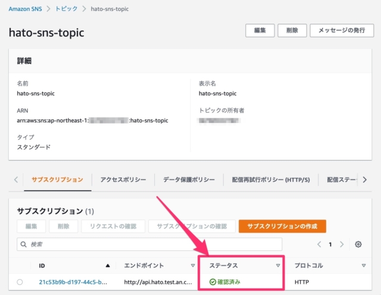This screenshot has width=381, height=295.
Task: Open the partially hidden 配信ステー tab
Action: pos(342,180)
